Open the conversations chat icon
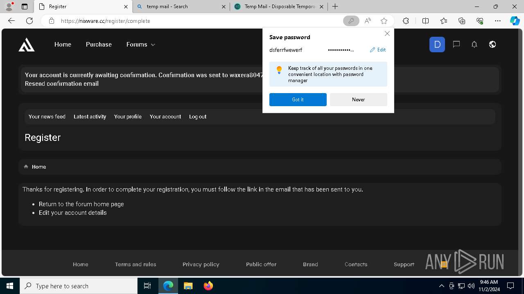The image size is (524, 294). 456,45
